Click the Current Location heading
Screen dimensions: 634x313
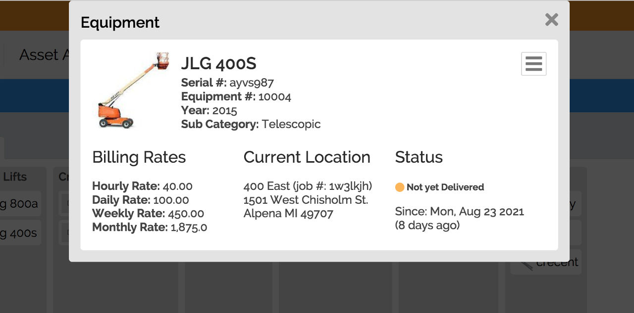click(307, 157)
